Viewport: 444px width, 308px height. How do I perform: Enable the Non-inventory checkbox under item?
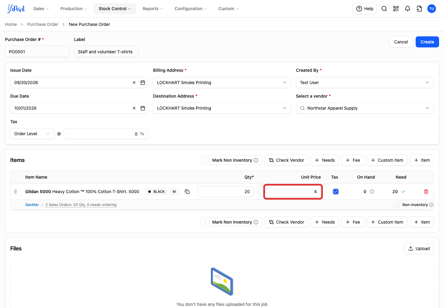pyautogui.click(x=397, y=205)
